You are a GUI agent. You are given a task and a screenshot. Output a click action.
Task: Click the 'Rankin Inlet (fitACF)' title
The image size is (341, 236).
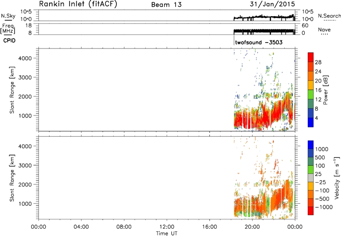[x=78, y=4]
